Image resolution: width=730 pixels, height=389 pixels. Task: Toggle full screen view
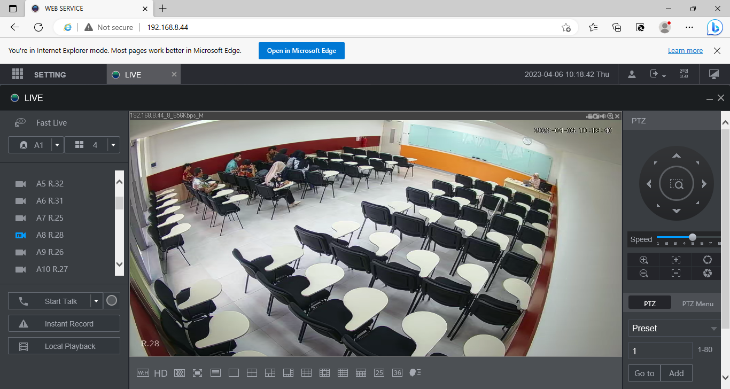197,373
